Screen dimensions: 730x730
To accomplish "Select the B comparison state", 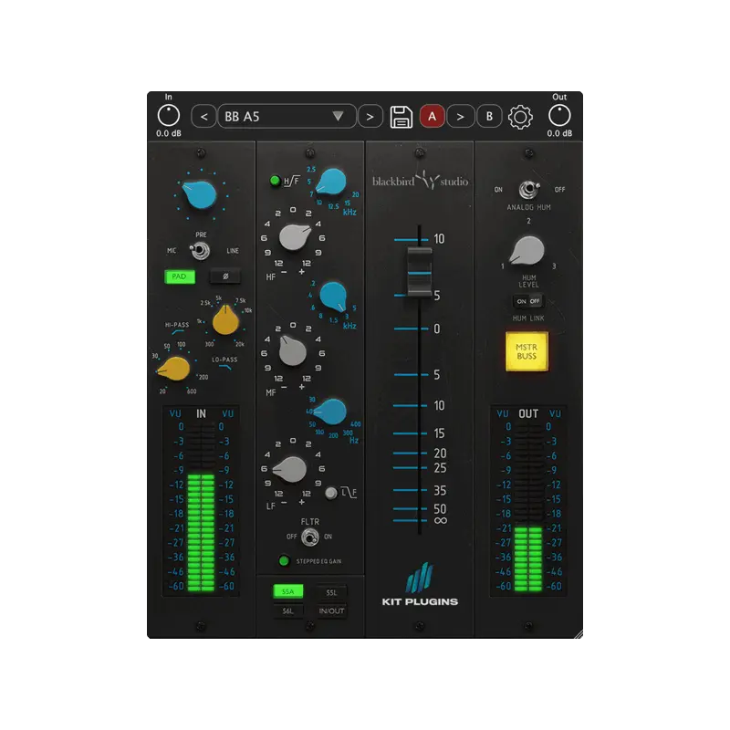I will point(489,117).
